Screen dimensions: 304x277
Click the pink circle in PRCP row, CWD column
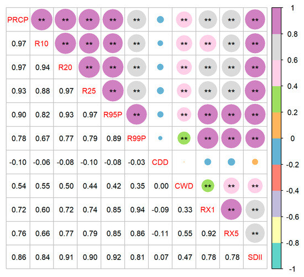(184, 19)
